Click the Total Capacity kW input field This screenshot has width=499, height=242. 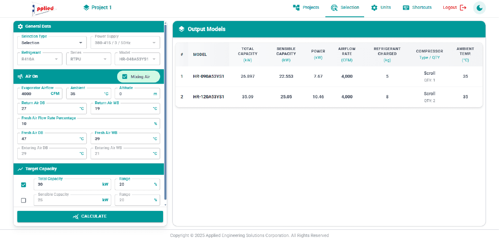(72, 184)
